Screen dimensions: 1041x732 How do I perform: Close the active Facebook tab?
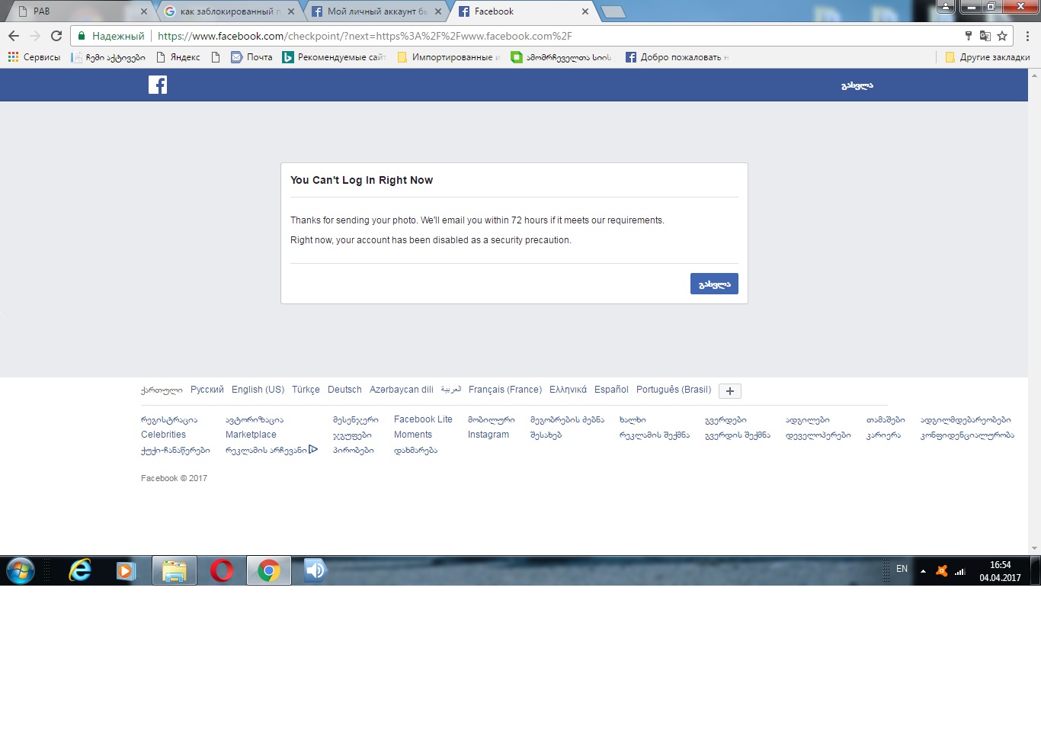click(x=585, y=11)
